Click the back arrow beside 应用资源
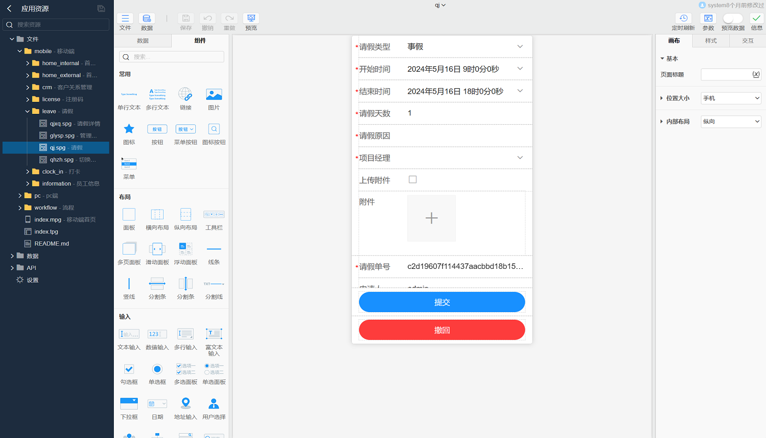The width and height of the screenshot is (766, 438). click(x=9, y=8)
